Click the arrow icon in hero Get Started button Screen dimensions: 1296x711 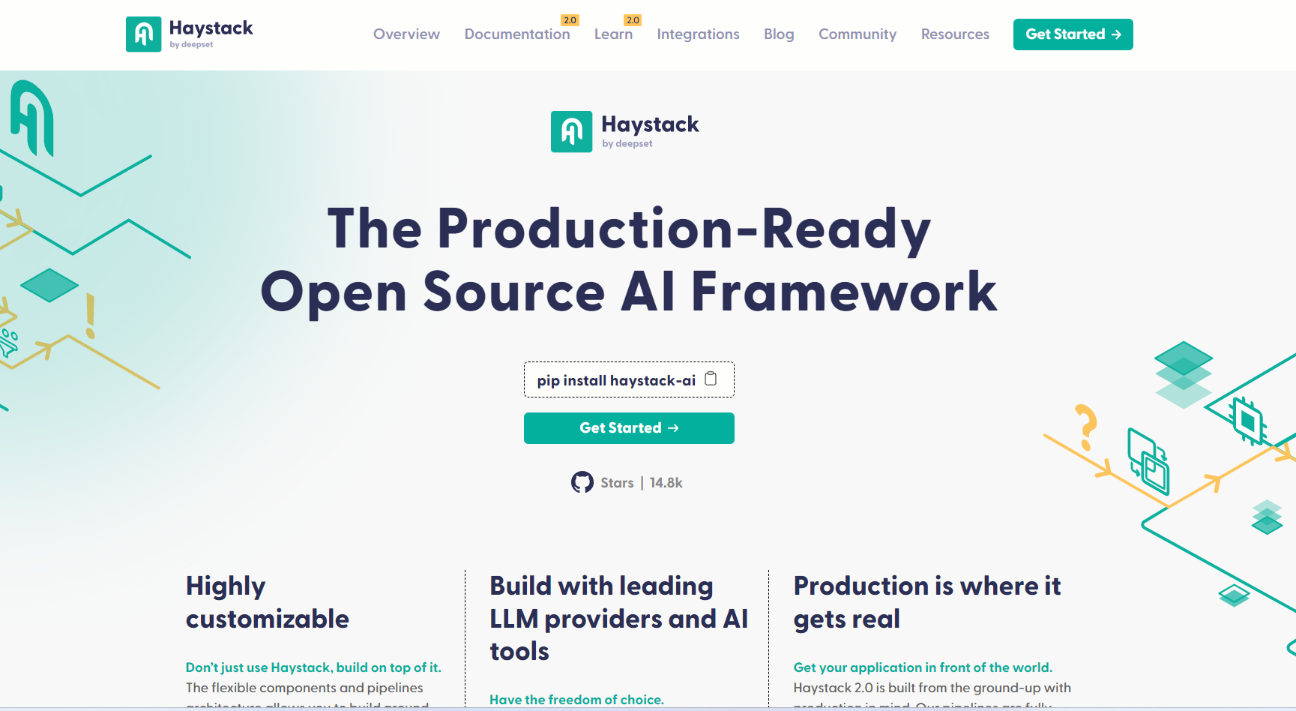[673, 427]
